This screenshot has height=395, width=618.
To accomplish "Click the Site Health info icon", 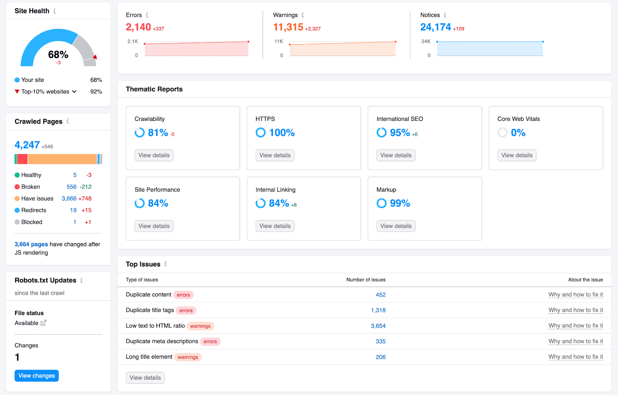I will [54, 11].
